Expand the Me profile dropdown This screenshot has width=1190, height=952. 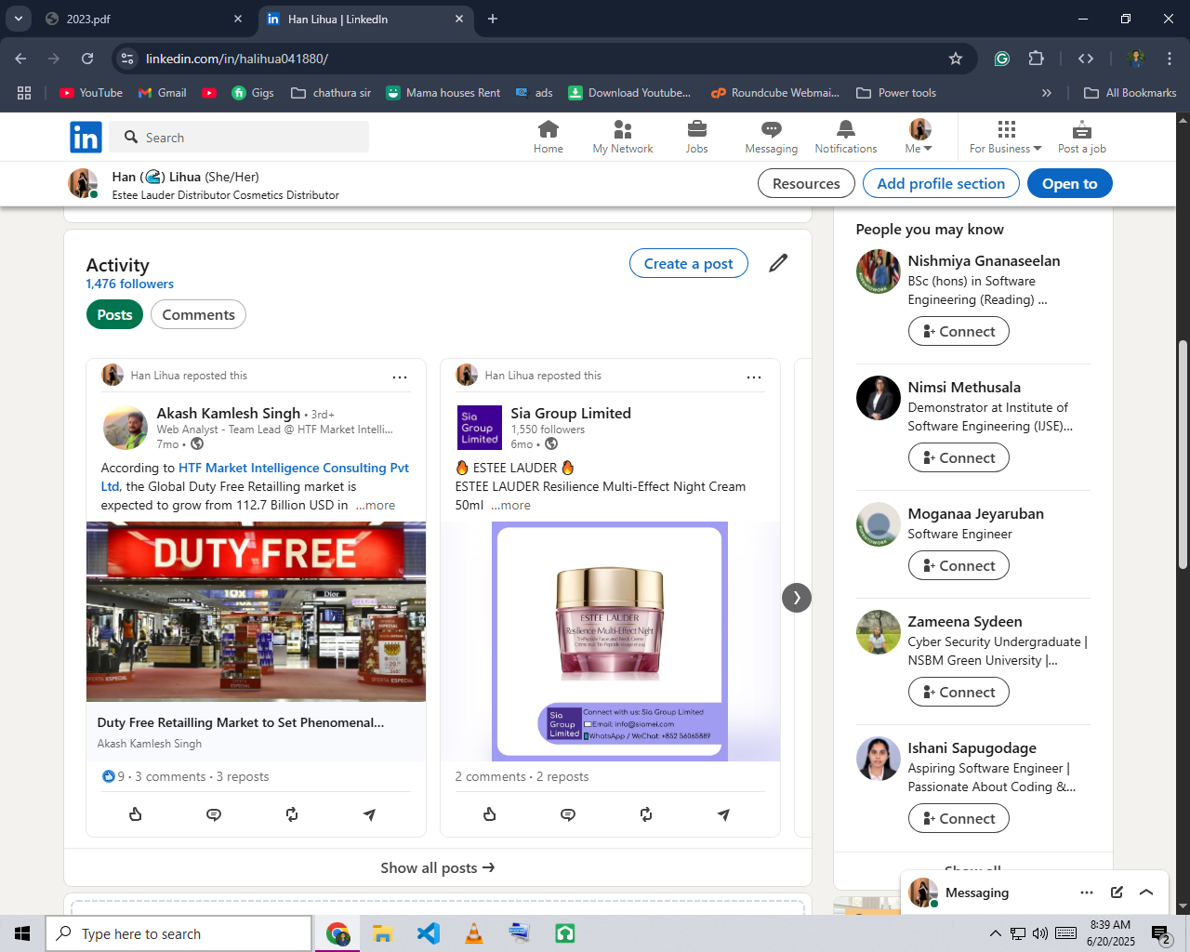coord(919,137)
